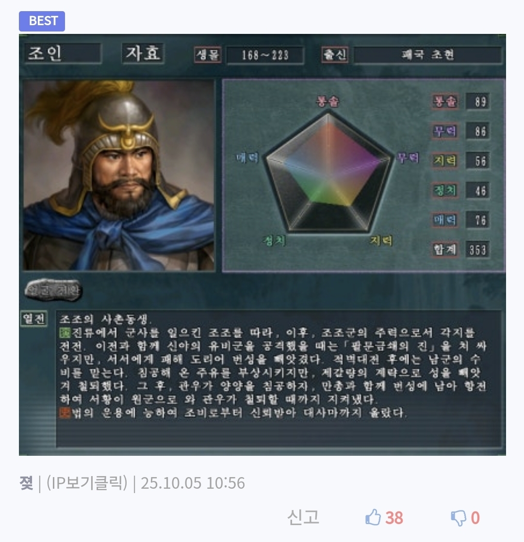Click the thumbs-up like icon

coord(373,517)
